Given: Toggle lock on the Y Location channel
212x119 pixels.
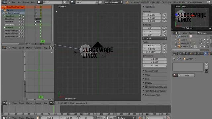Looking at the screenshot, I should (23, 22).
